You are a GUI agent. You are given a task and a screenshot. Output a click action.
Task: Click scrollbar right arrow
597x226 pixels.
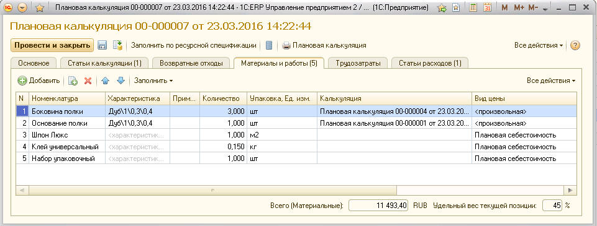pos(570,190)
